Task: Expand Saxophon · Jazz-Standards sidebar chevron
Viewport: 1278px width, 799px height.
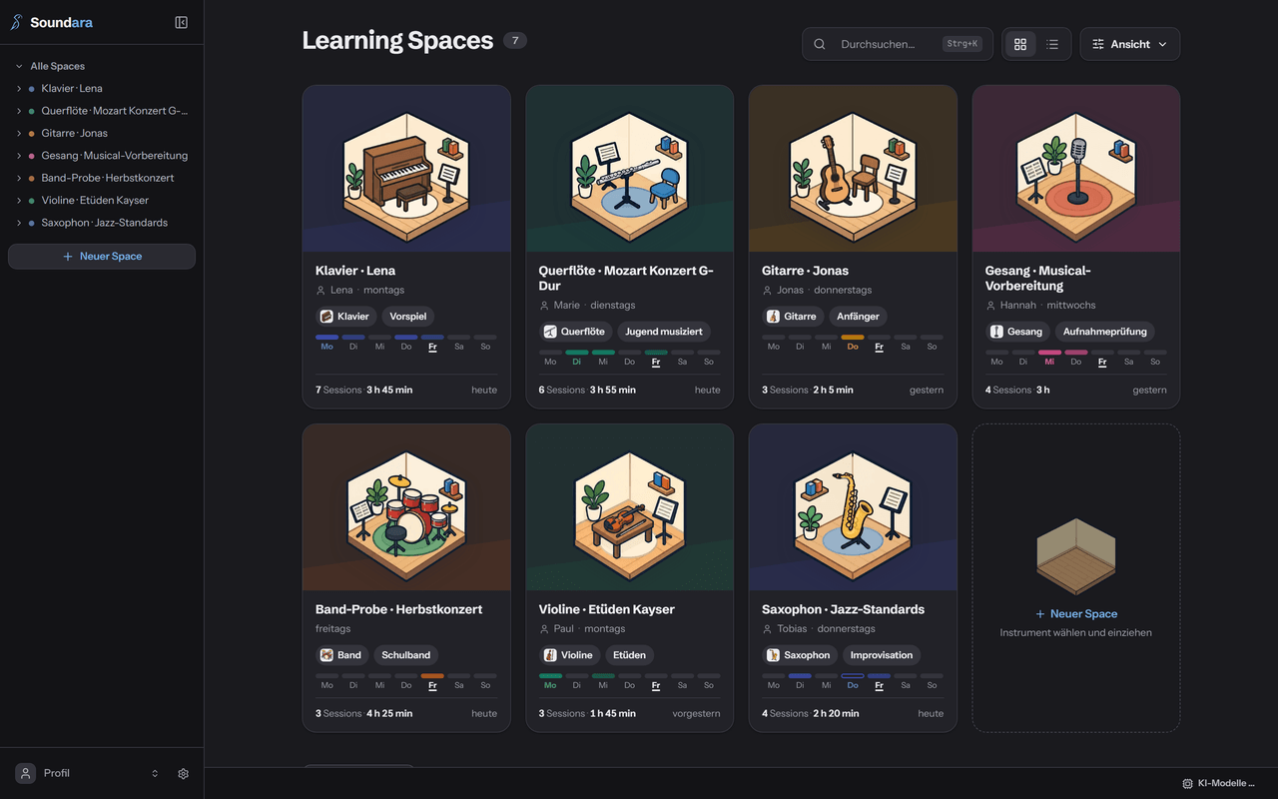Action: tap(19, 223)
